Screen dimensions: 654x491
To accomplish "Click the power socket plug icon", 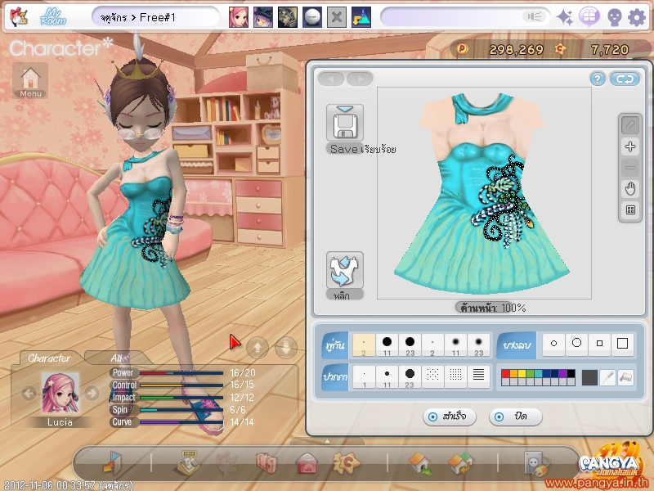I will coord(537,463).
